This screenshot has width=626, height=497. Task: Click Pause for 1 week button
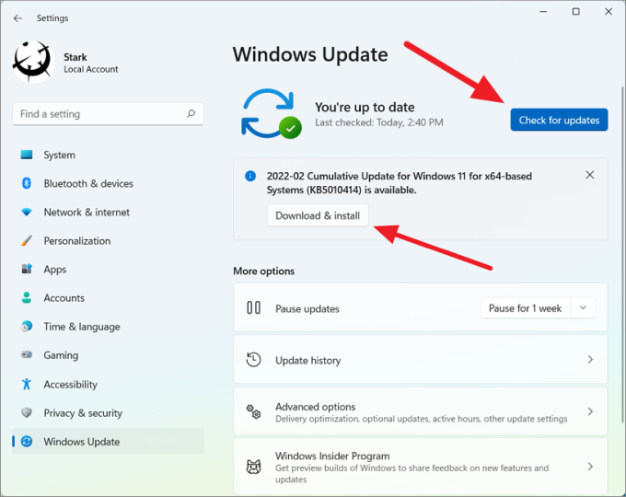pyautogui.click(x=526, y=308)
